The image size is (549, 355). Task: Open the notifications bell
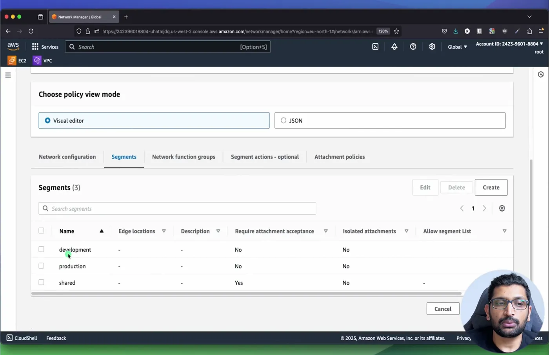tap(394, 47)
